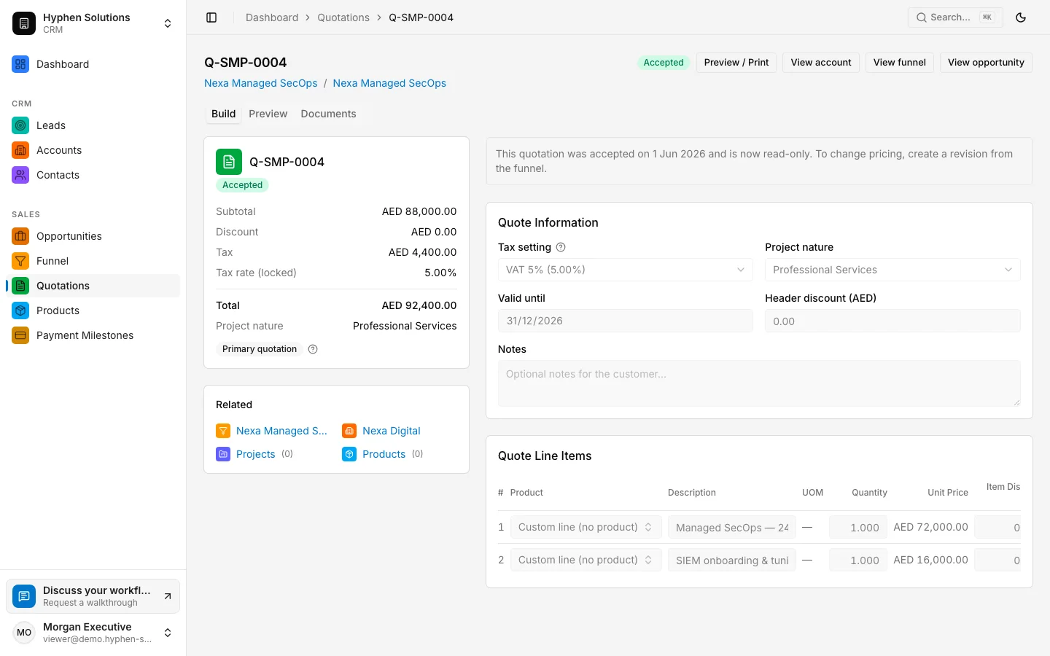1050x656 pixels.
Task: Click the Managed SecOps description field
Action: pyautogui.click(x=732, y=527)
